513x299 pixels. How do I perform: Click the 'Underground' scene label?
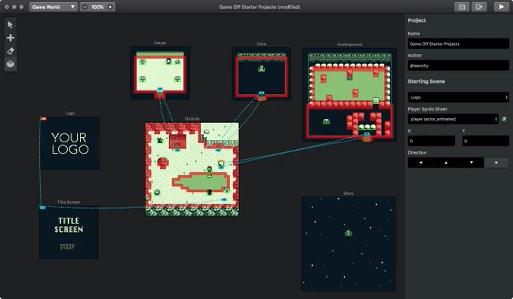349,44
